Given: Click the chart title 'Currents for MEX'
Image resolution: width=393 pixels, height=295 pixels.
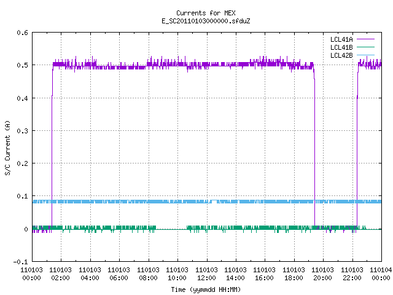Looking at the screenshot, I should pyautogui.click(x=206, y=13).
